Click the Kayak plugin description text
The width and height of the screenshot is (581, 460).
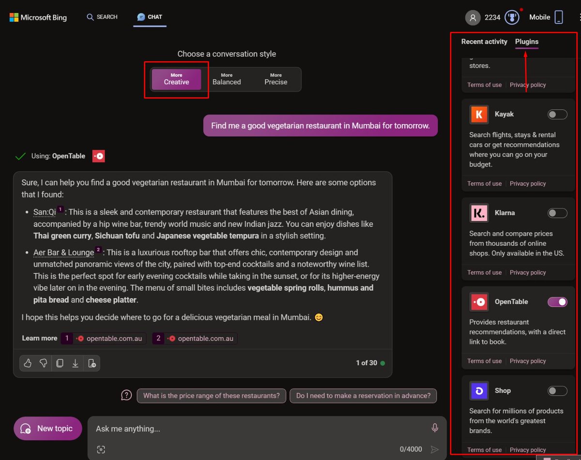(514, 149)
